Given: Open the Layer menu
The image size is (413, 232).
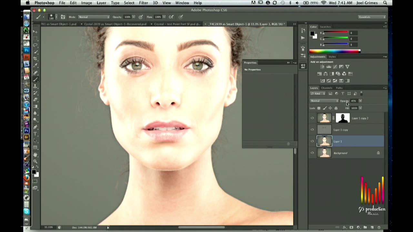Looking at the screenshot, I should tap(101, 3).
